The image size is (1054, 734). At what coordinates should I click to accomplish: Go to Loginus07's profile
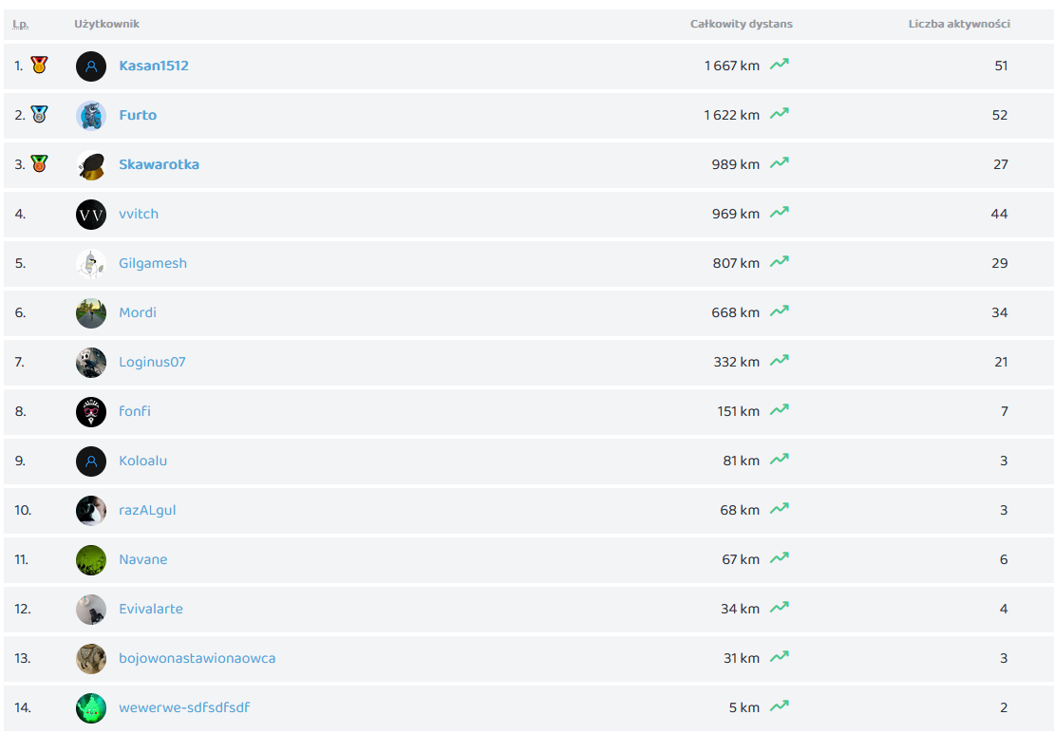pos(152,362)
